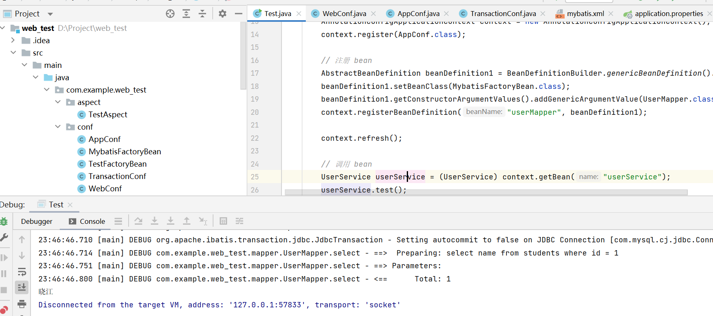Collapse all nodes in Project tree
The image size is (713, 316).
202,14
